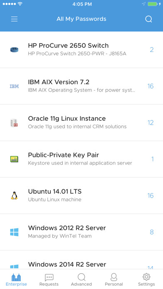Open the hamburger menu icon

pyautogui.click(x=14, y=19)
